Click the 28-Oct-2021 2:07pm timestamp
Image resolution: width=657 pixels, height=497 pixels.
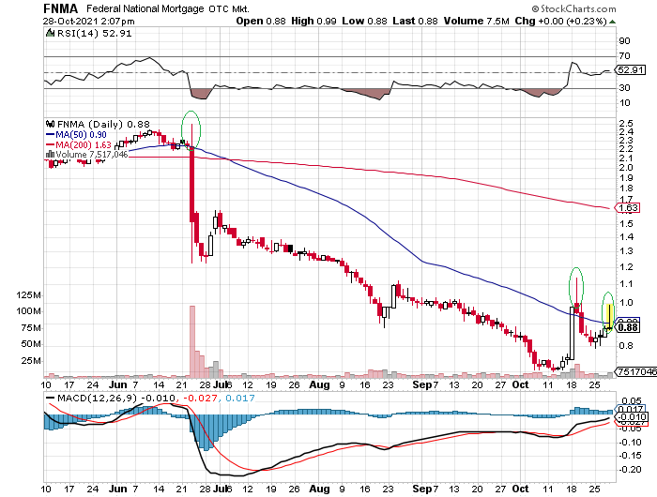(x=89, y=21)
